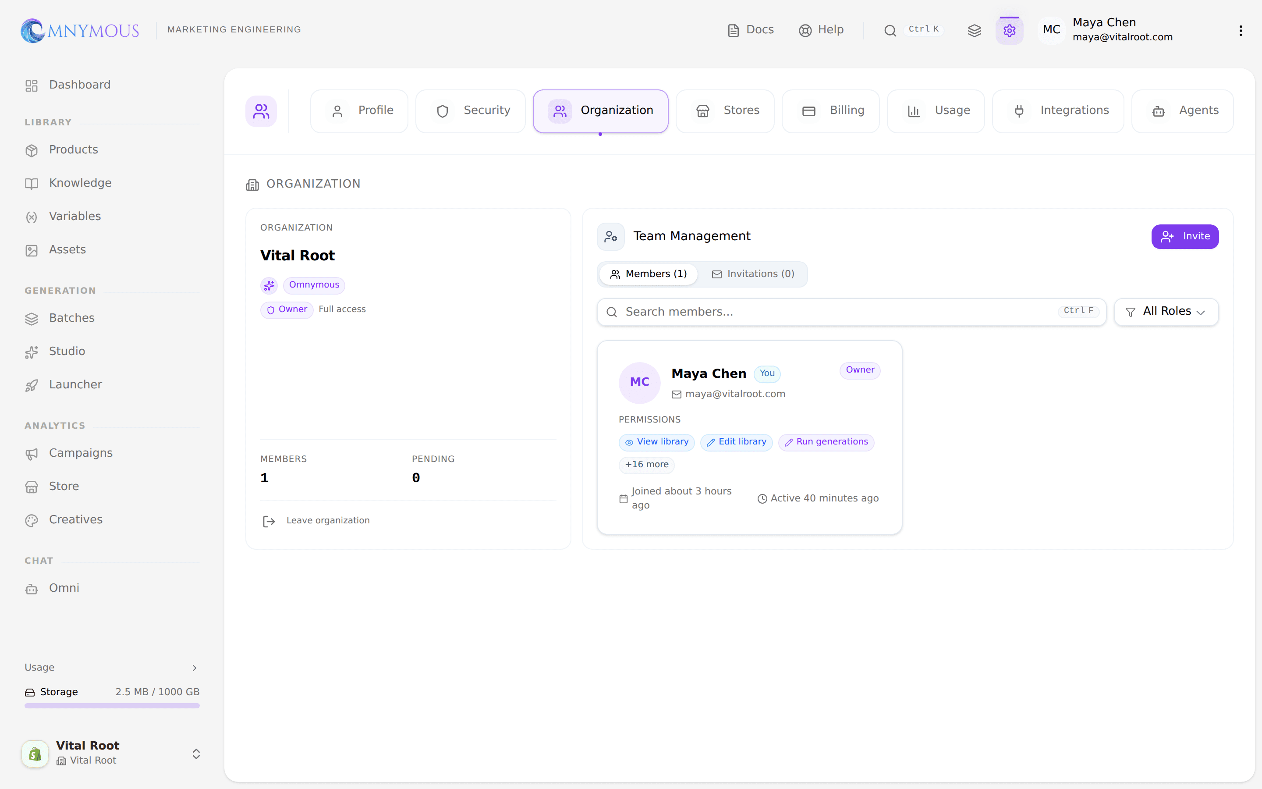Focus the Search members field
Image resolution: width=1262 pixels, height=789 pixels.
[851, 312]
